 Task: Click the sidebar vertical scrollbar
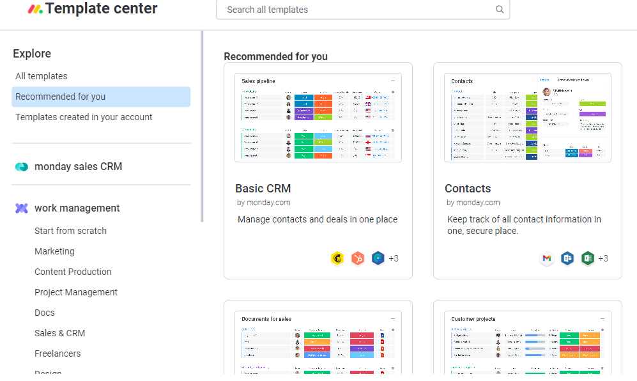[x=202, y=127]
